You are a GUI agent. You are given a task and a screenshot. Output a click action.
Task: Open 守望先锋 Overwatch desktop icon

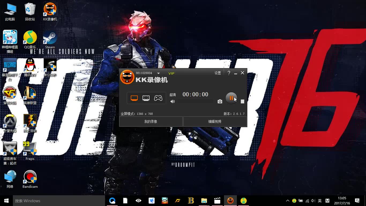(x=10, y=123)
